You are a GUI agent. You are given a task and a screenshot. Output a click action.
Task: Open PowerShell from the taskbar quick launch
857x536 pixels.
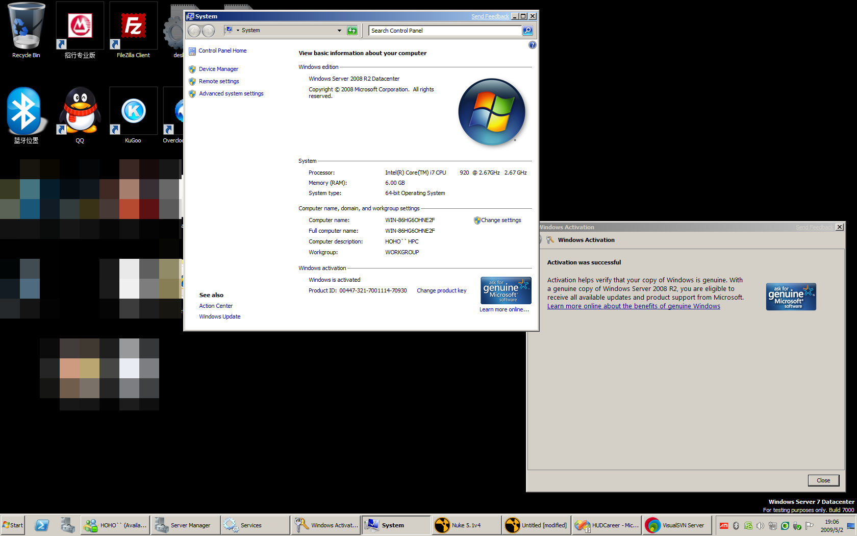[x=42, y=525]
